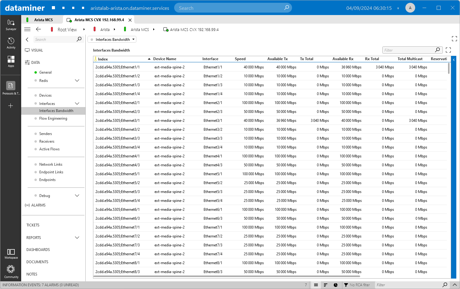The width and height of the screenshot is (460, 289).
Task: Click Arista MCS breadcrumb link
Action: 140,30
